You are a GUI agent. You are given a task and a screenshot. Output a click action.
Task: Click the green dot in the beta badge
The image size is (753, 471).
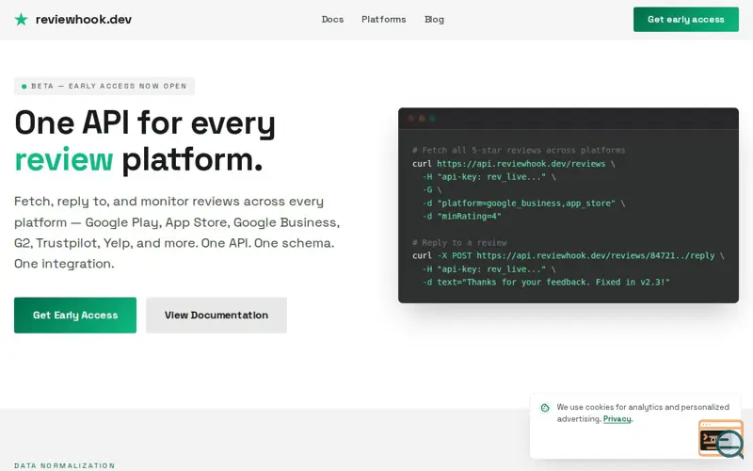24,87
